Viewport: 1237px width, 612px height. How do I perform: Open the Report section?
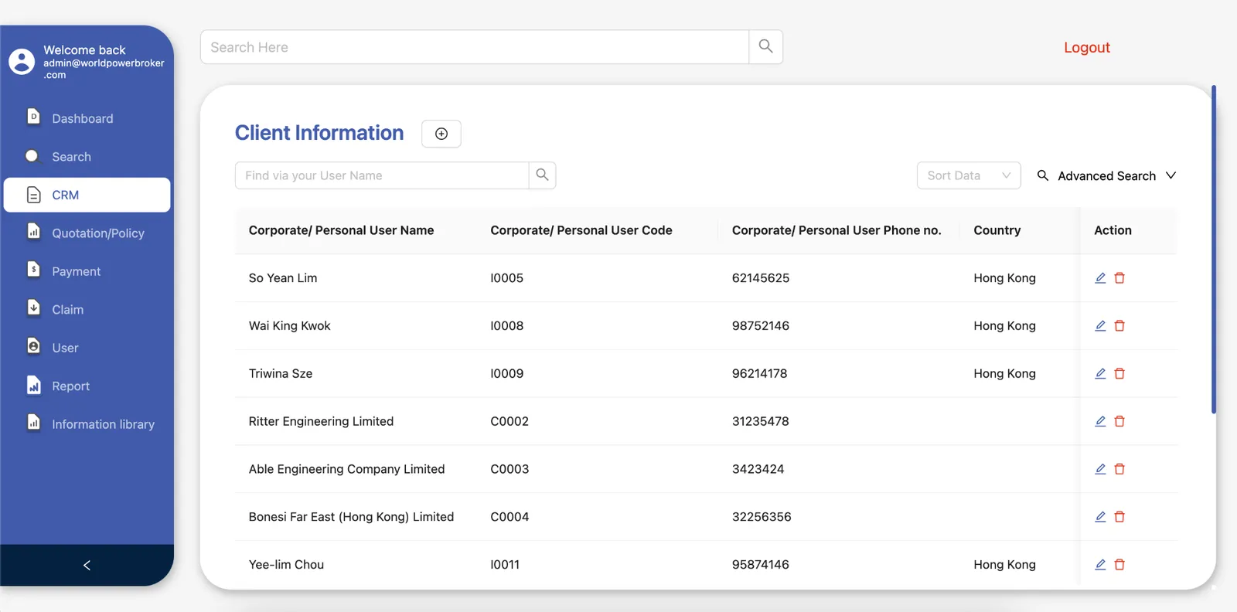pos(87,386)
